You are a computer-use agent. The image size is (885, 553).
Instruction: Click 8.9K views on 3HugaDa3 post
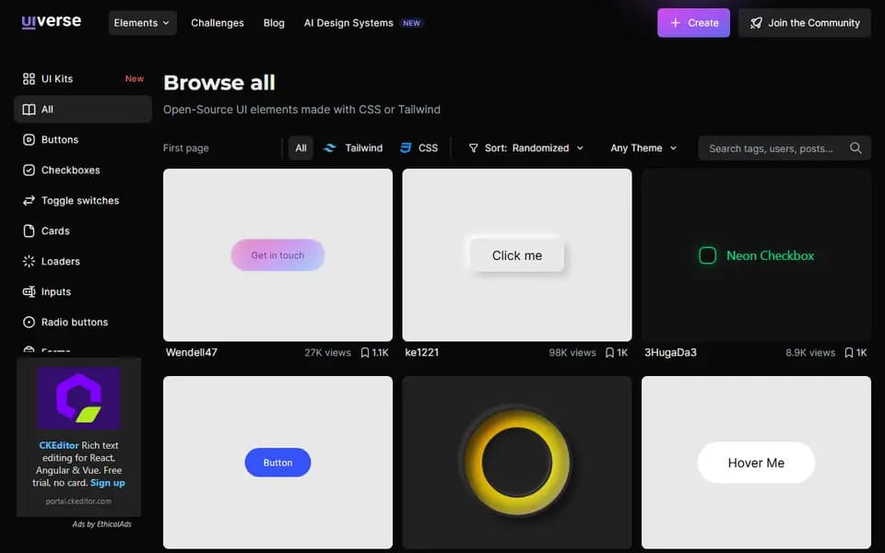pyautogui.click(x=810, y=353)
